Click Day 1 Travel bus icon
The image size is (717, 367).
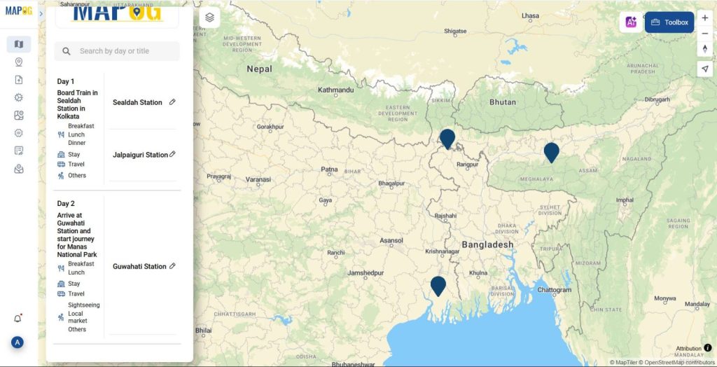point(61,165)
